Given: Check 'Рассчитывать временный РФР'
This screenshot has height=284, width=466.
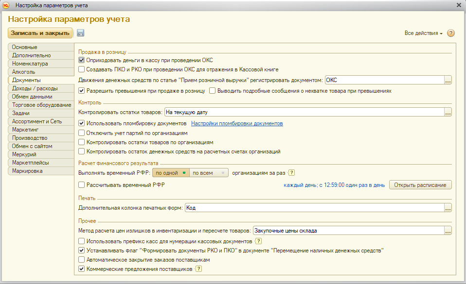Looking at the screenshot, I should 81,185.
